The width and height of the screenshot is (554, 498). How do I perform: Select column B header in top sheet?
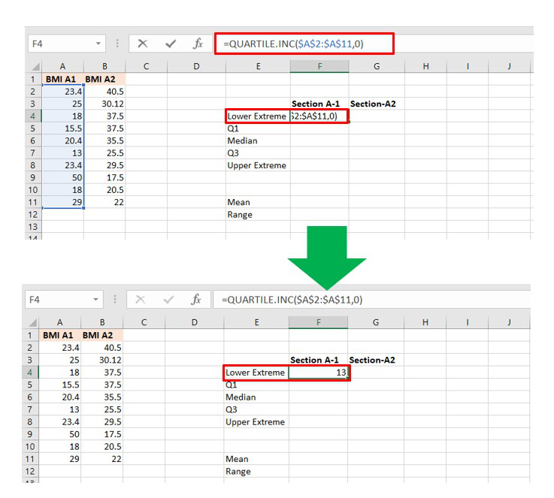click(104, 66)
